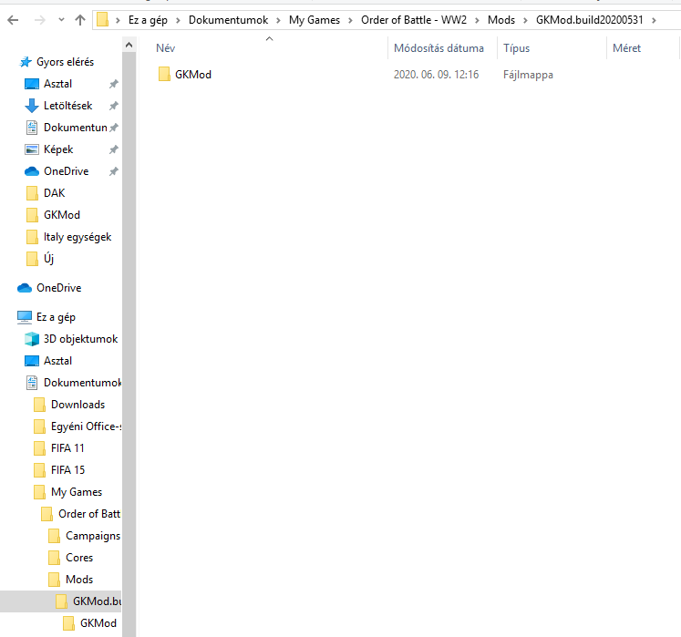Click the Típus column header
The image size is (681, 637).
point(516,48)
